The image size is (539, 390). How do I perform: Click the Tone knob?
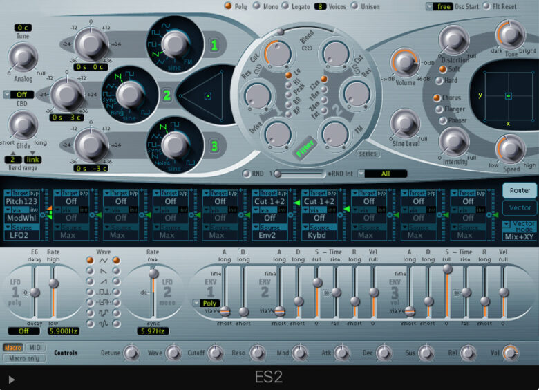coord(511,35)
